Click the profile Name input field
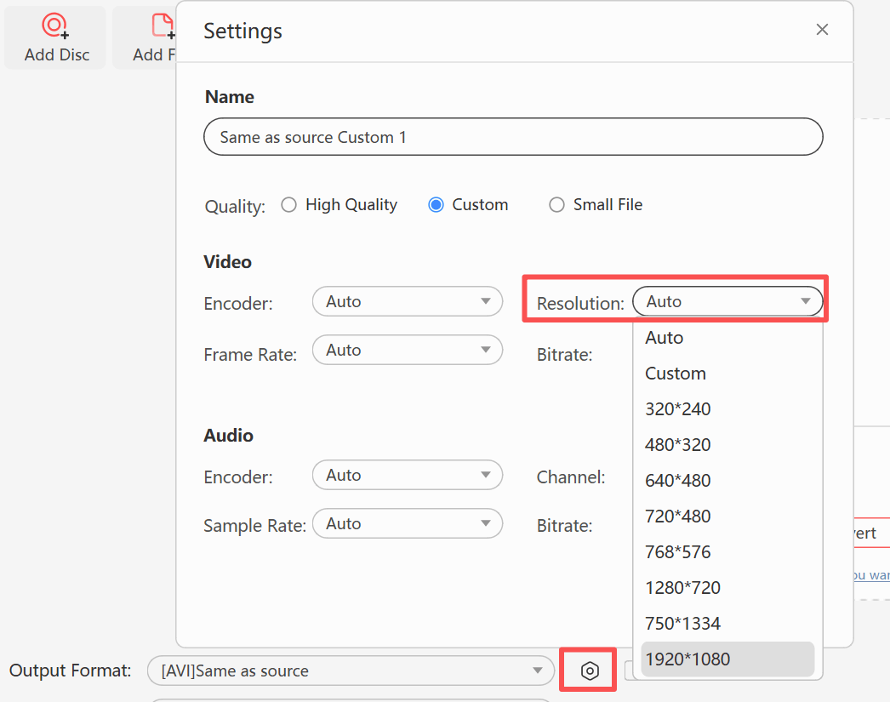Image resolution: width=890 pixels, height=702 pixels. pyautogui.click(x=513, y=137)
